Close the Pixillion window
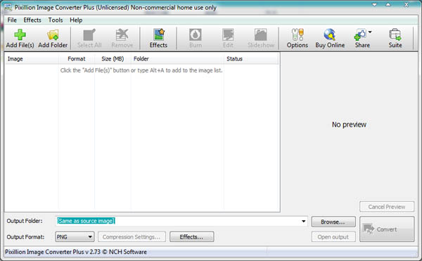Screen dimensions: 422x261 407,5
